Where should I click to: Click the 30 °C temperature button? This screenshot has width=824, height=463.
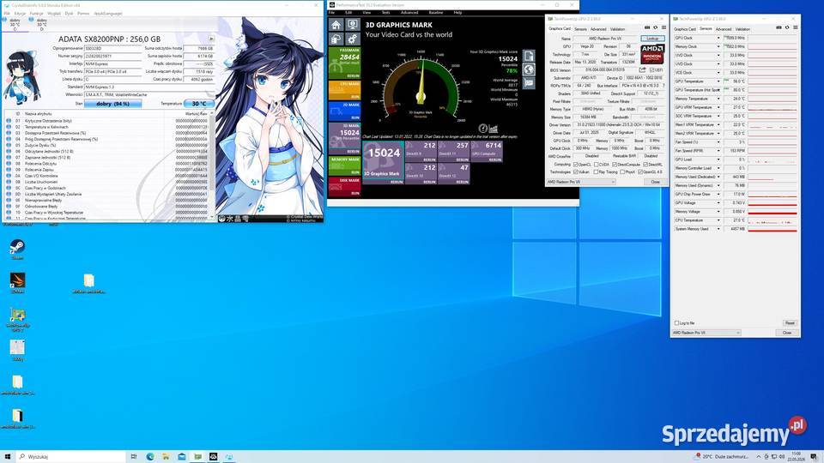(198, 104)
